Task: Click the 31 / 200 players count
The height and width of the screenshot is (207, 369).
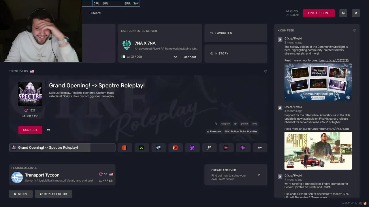Action: click(x=134, y=57)
